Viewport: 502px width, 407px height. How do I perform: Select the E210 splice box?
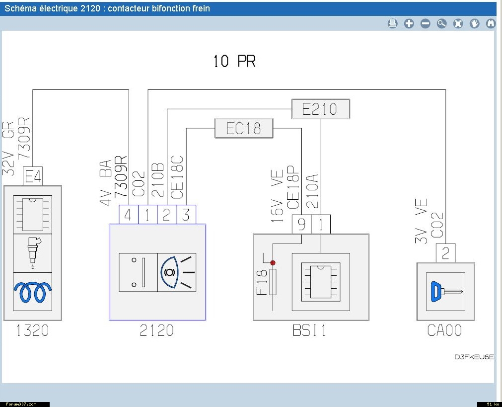click(320, 109)
